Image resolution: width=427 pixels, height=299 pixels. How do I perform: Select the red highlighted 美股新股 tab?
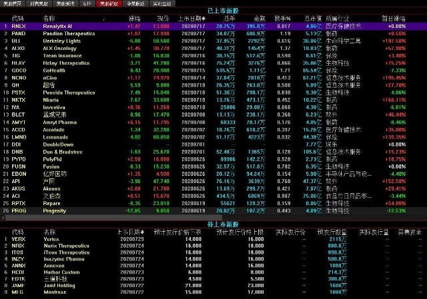tap(109, 3)
